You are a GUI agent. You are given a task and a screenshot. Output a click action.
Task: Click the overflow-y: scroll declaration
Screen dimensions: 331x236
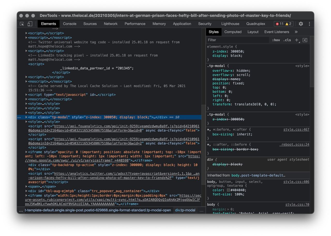point(231,75)
